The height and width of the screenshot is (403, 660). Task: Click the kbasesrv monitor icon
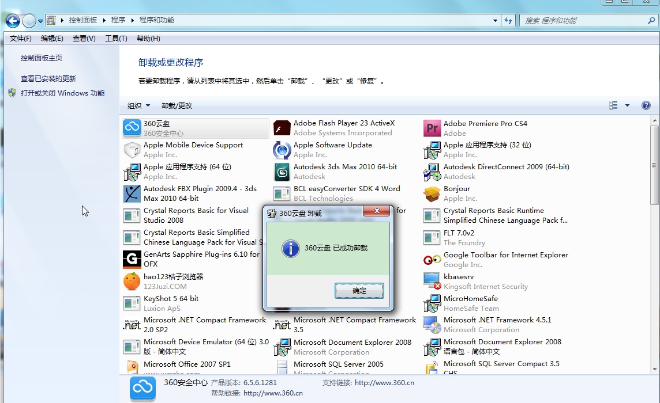(x=432, y=281)
